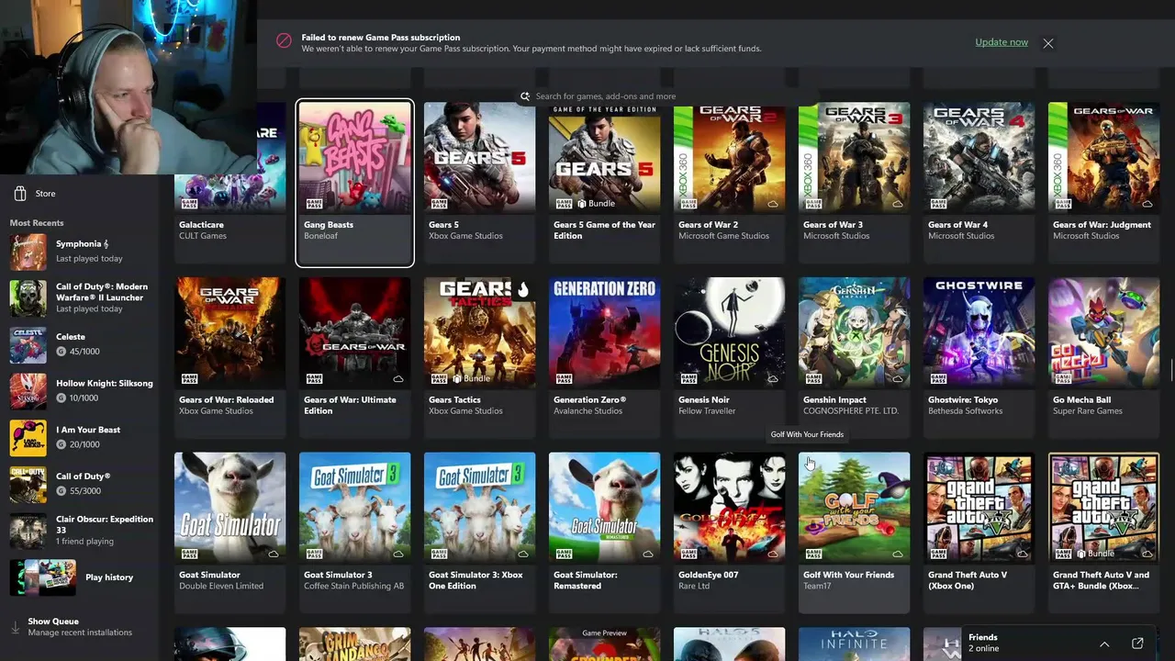1175x661 pixels.
Task: Click I Am Your Beast sidebar thumbnail
Action: [x=28, y=438]
